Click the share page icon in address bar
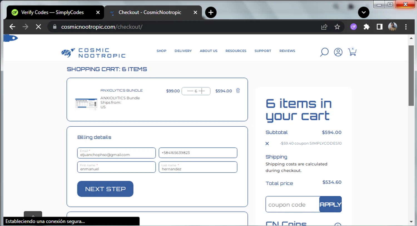The height and width of the screenshot is (226, 417). [x=324, y=27]
